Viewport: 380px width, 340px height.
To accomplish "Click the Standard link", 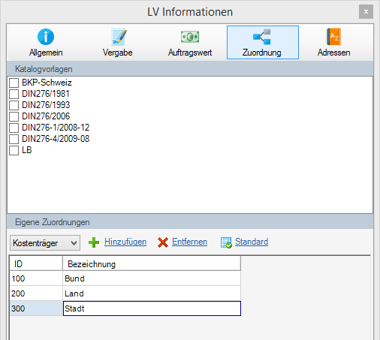I will [x=252, y=242].
